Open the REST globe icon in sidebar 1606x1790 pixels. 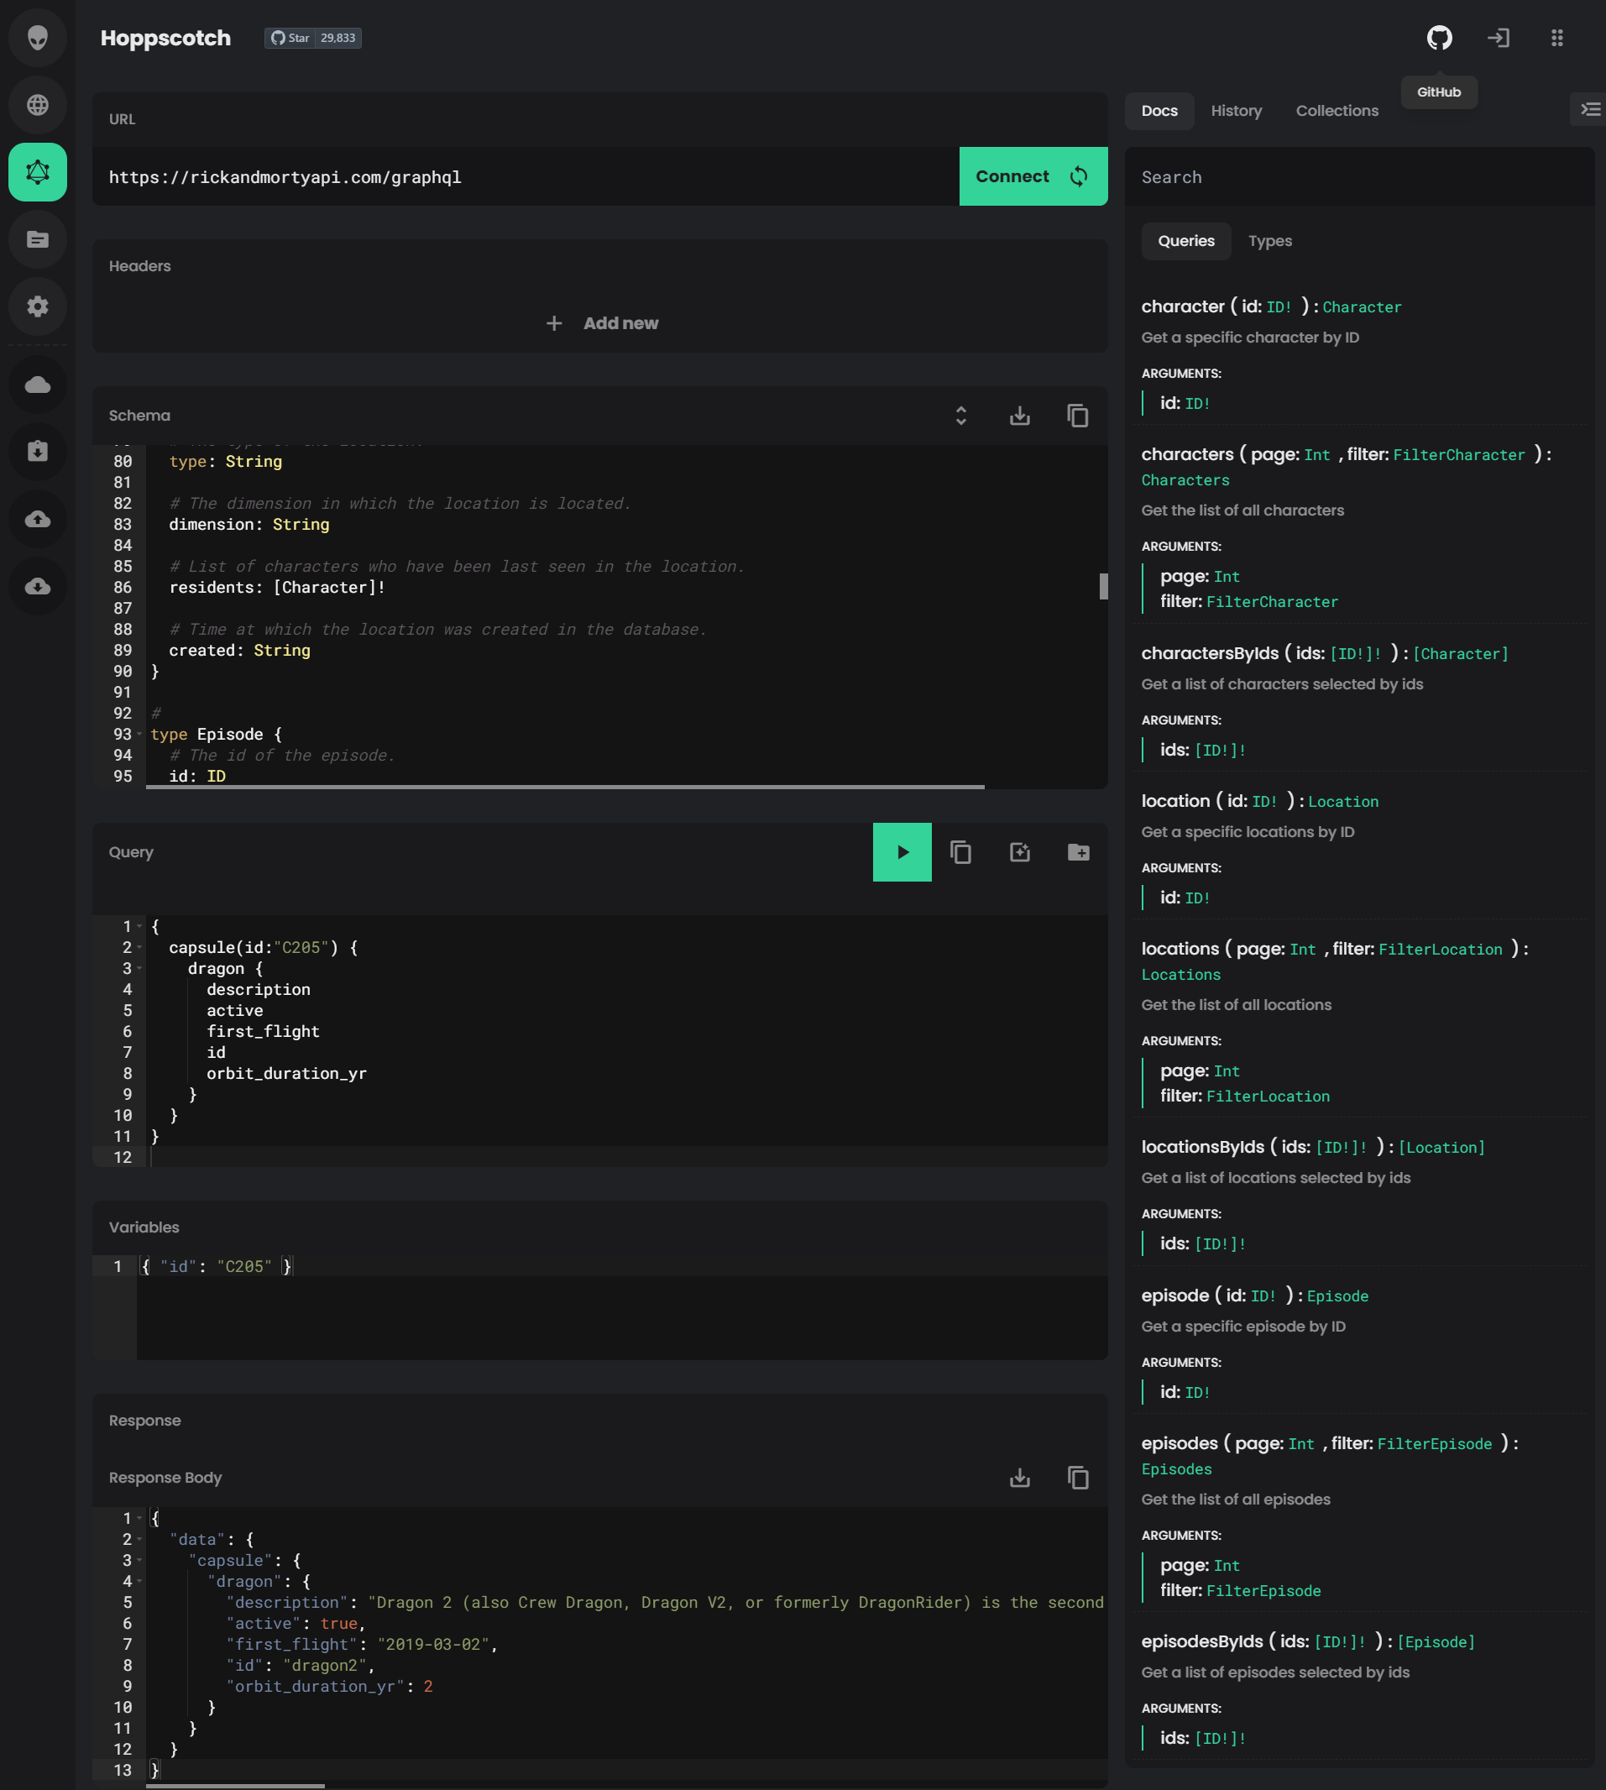pyautogui.click(x=37, y=105)
